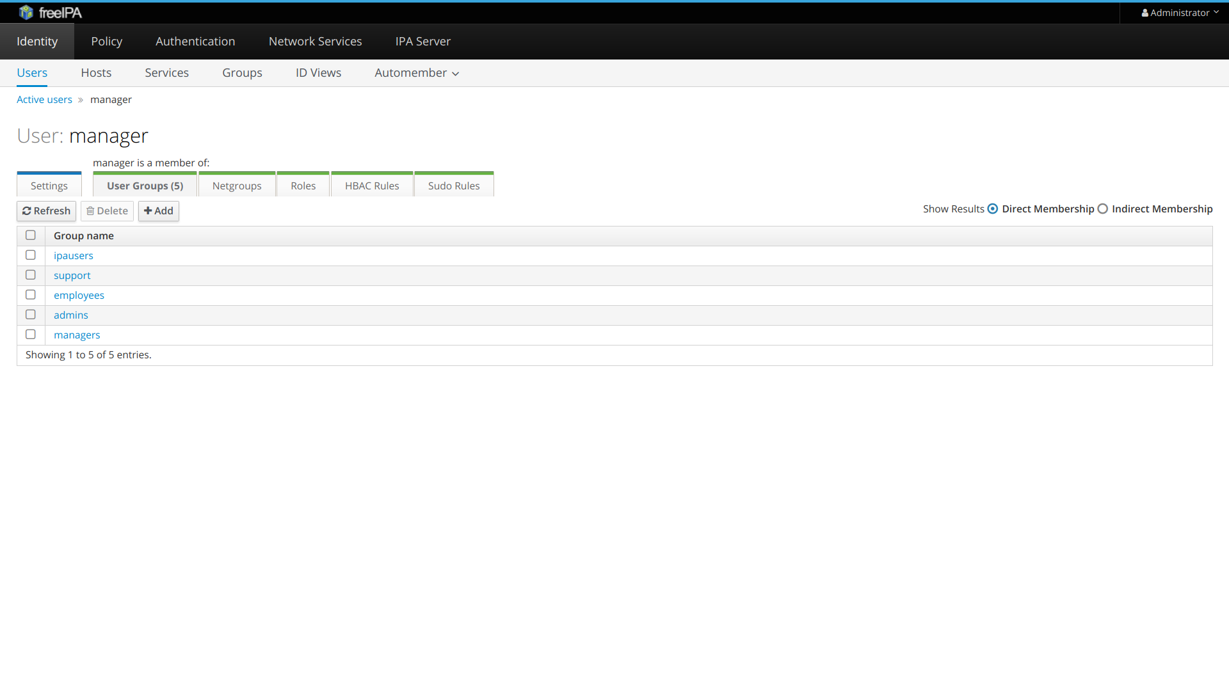1229x691 pixels.
Task: Click the Active users breadcrumb link
Action: pyautogui.click(x=44, y=100)
